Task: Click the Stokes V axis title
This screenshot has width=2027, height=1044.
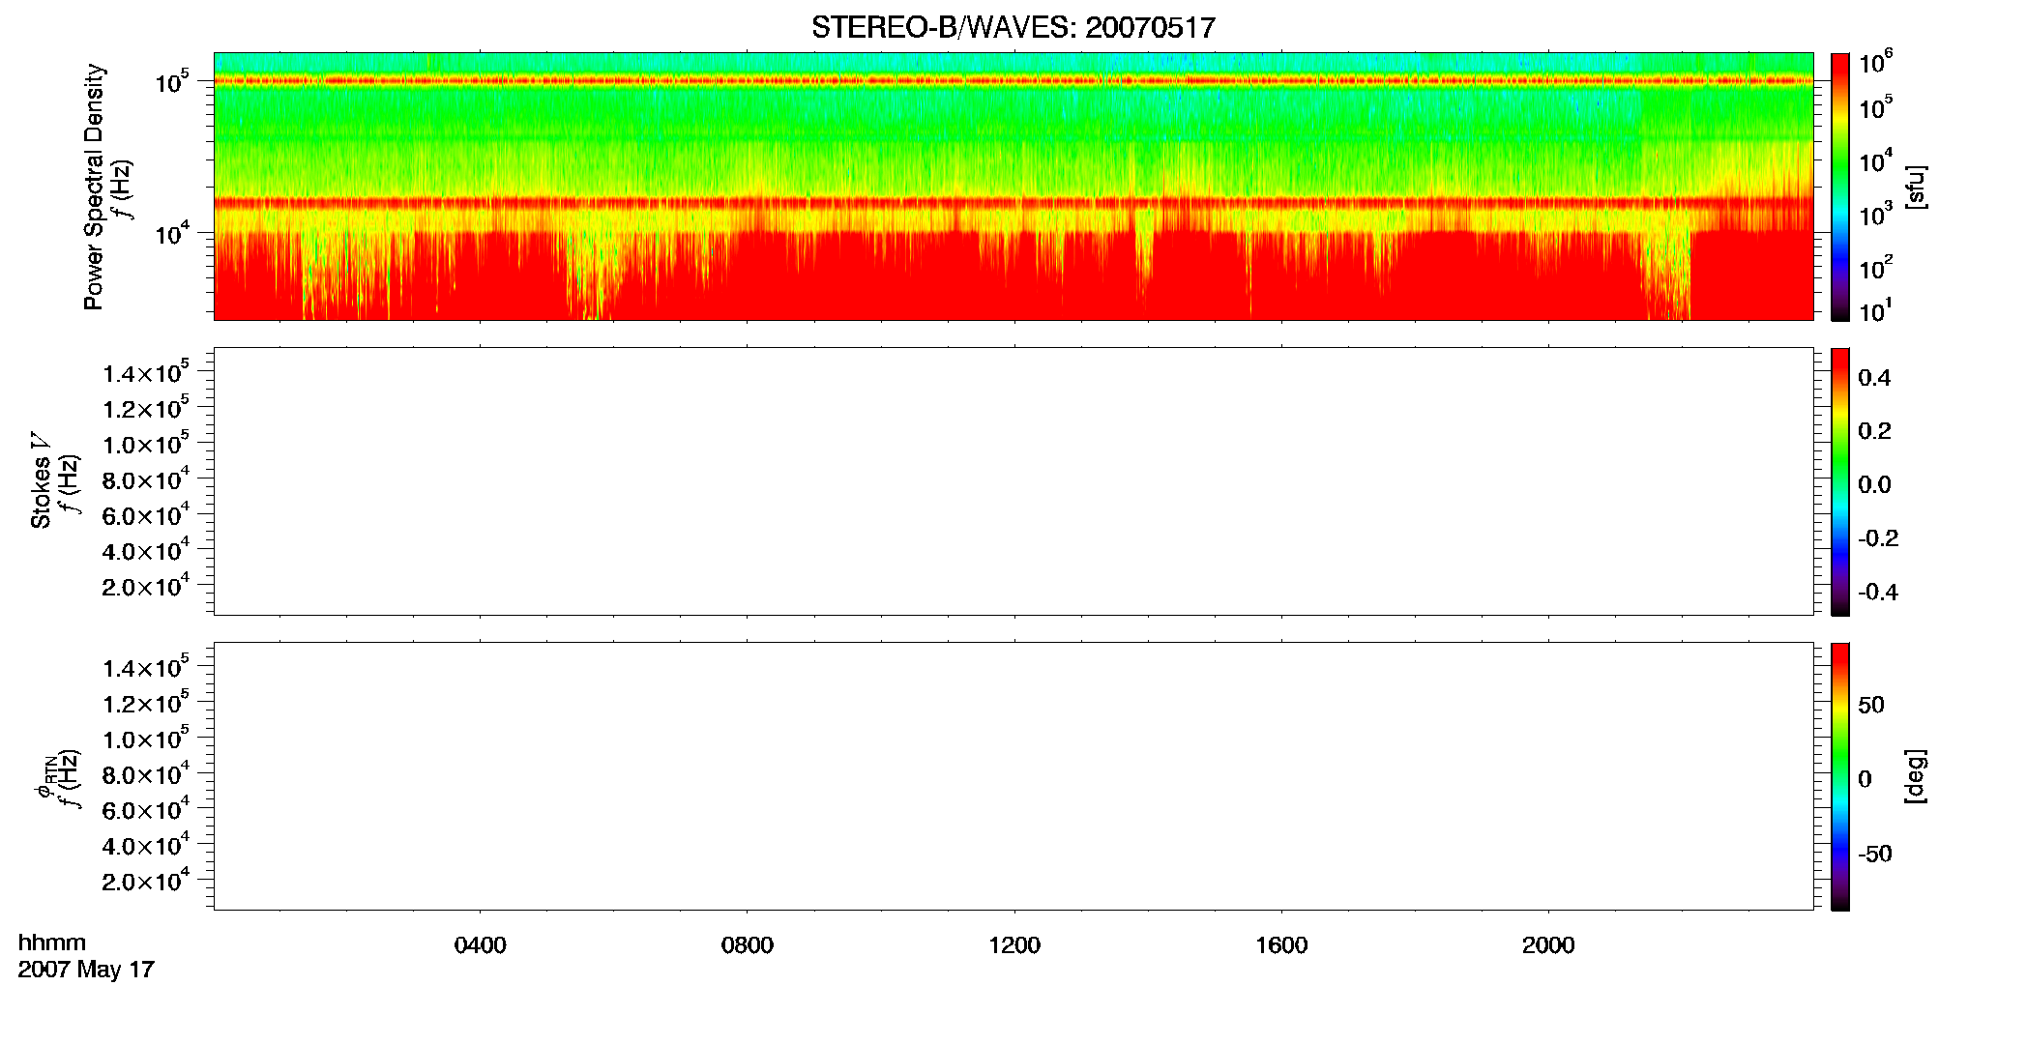Action: click(x=41, y=480)
